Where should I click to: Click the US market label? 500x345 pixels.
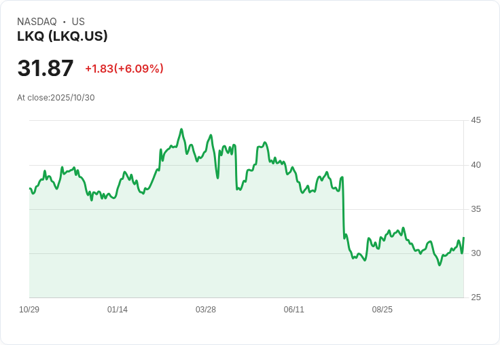click(x=78, y=22)
